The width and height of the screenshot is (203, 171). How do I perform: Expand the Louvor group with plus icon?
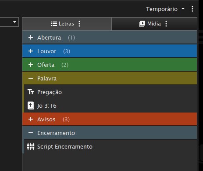click(31, 51)
